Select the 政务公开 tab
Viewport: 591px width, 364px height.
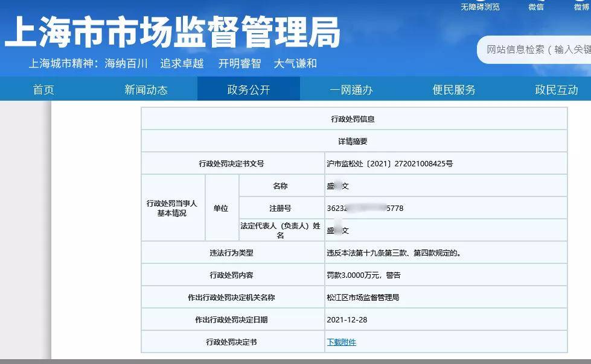pos(249,89)
